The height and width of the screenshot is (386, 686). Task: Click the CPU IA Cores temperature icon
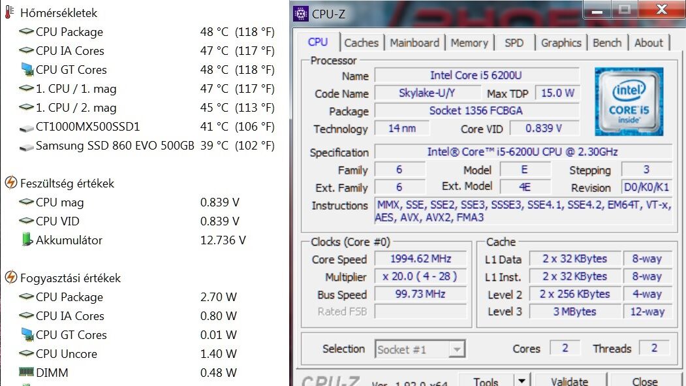tap(26, 50)
